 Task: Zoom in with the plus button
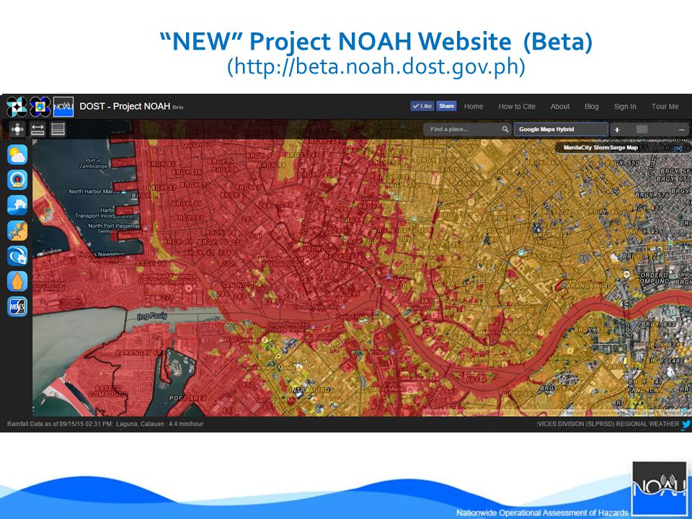(617, 130)
